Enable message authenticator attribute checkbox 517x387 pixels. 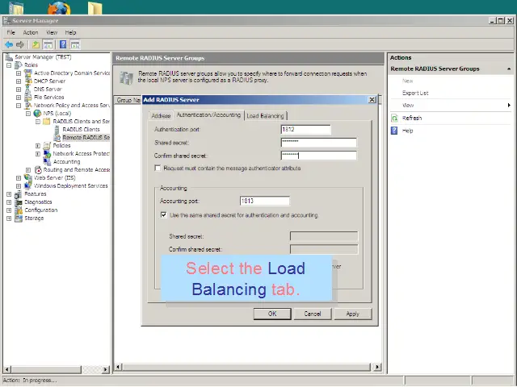pos(158,169)
